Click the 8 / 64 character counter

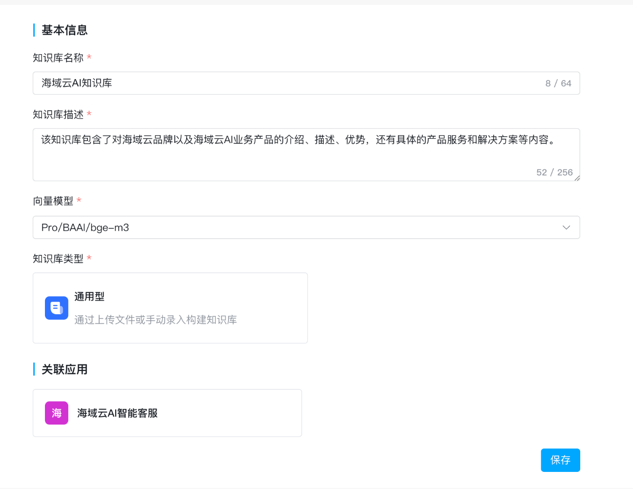pyautogui.click(x=558, y=83)
